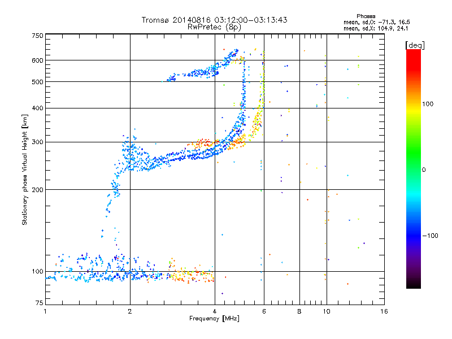This screenshot has height=339, width=452.
Task: Click the x-axis '10' tick label
Action: (x=327, y=311)
